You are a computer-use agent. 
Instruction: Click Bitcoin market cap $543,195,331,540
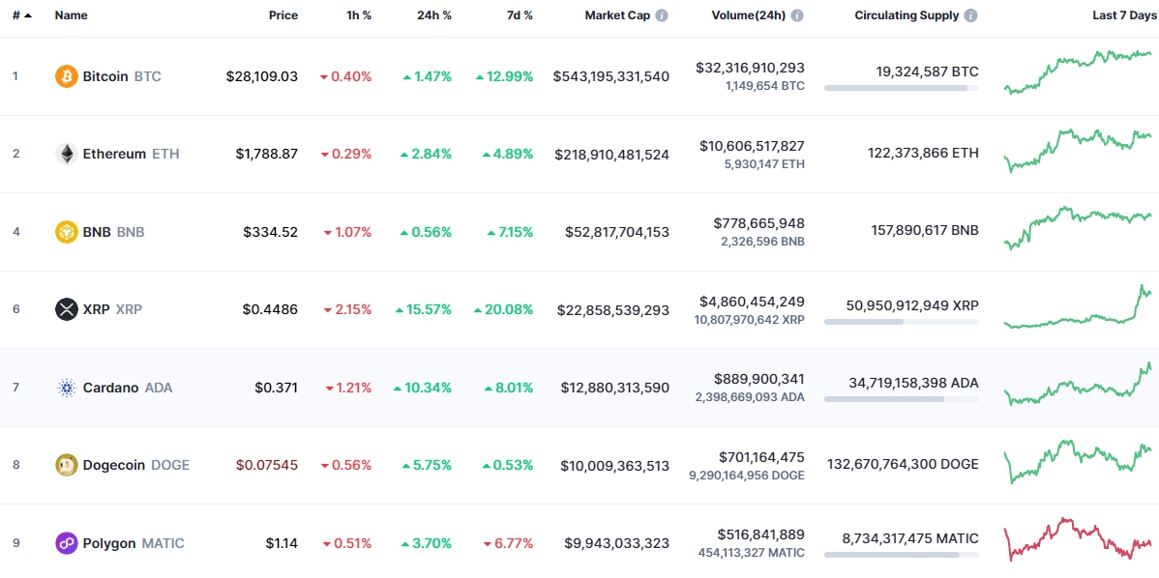pos(611,76)
